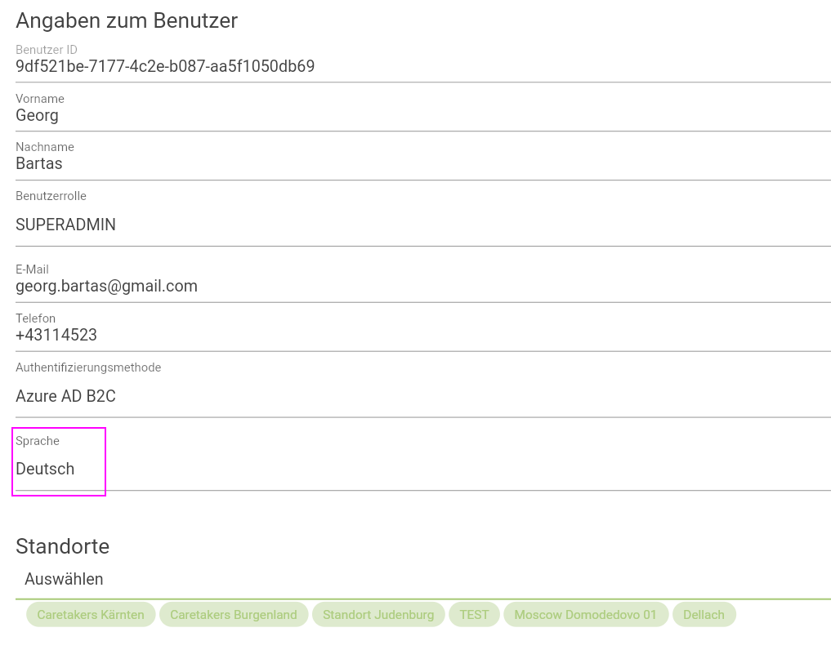Click the Moscow Domodedovo 01 chip

click(x=585, y=615)
